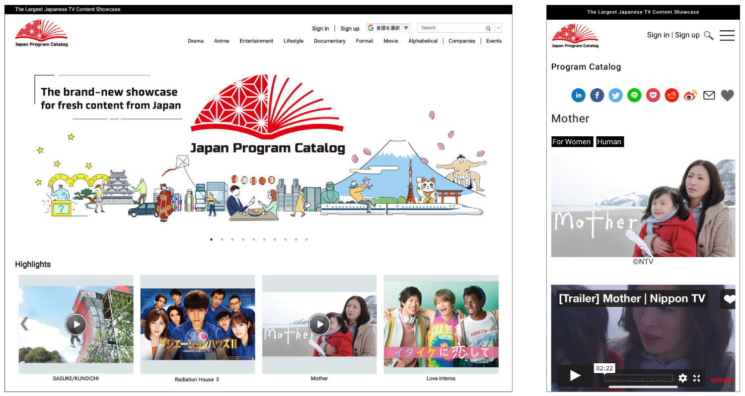Play the SASUKE/KUNOICHI highlight video

click(76, 325)
